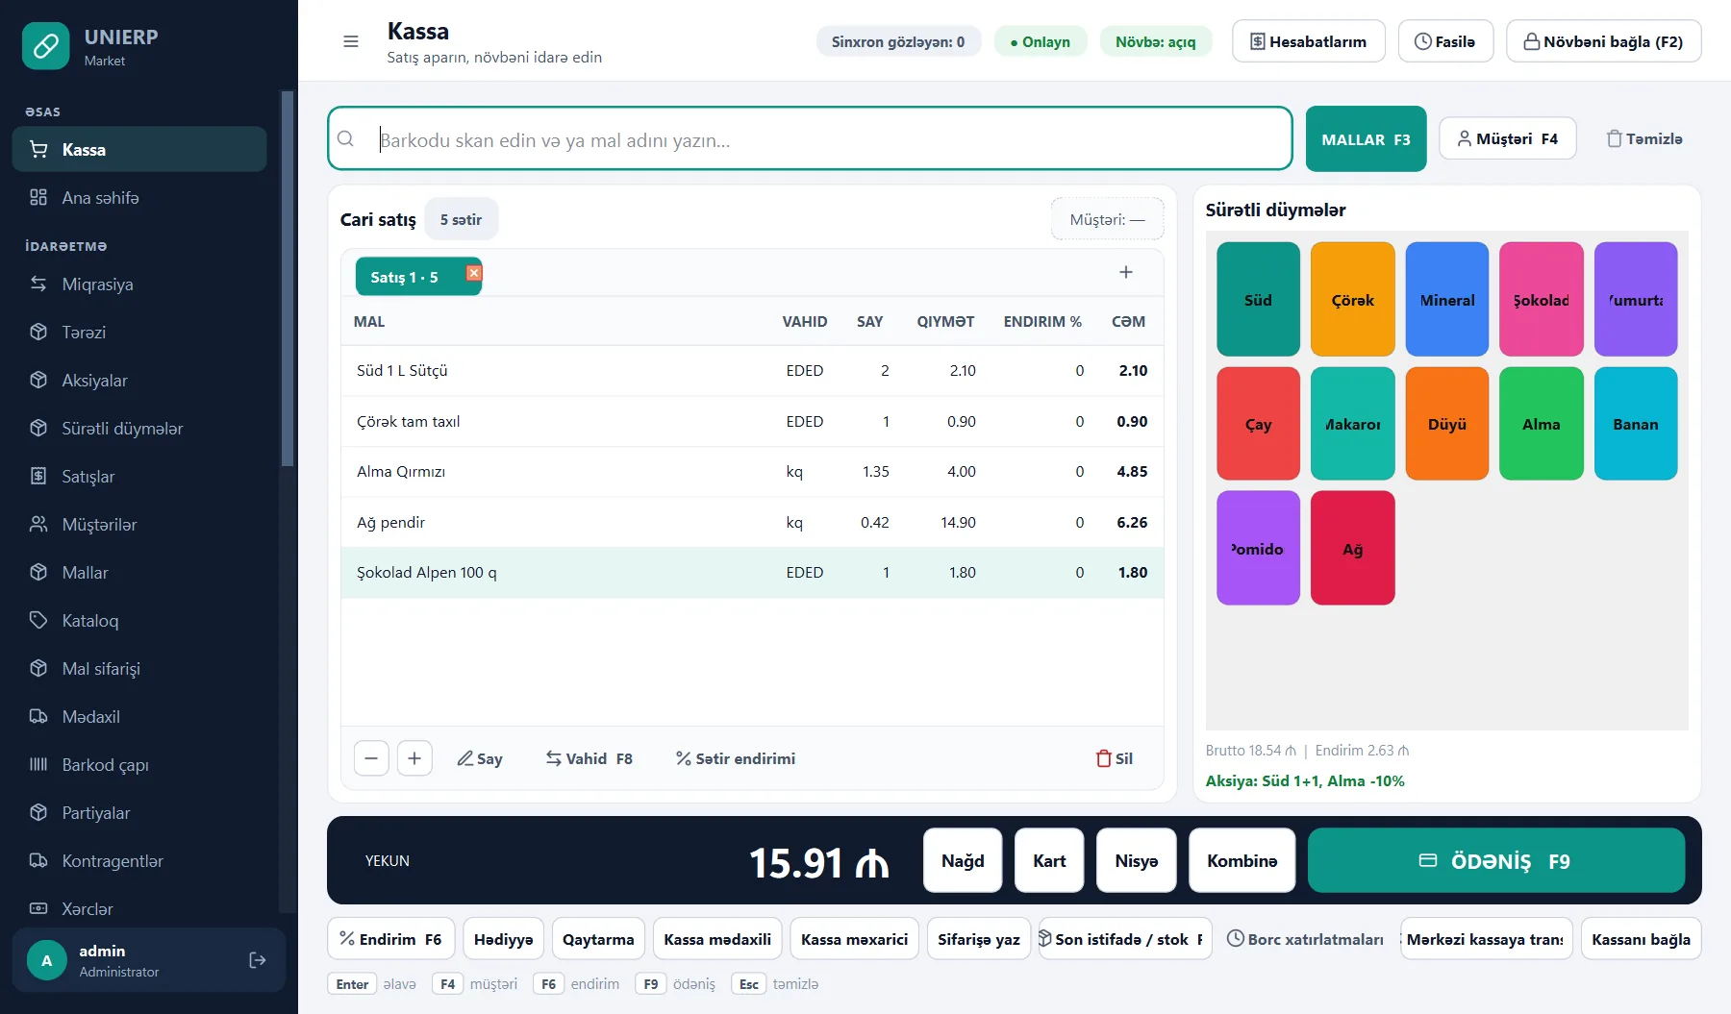Add a new sale tab with plus icon

(1126, 272)
